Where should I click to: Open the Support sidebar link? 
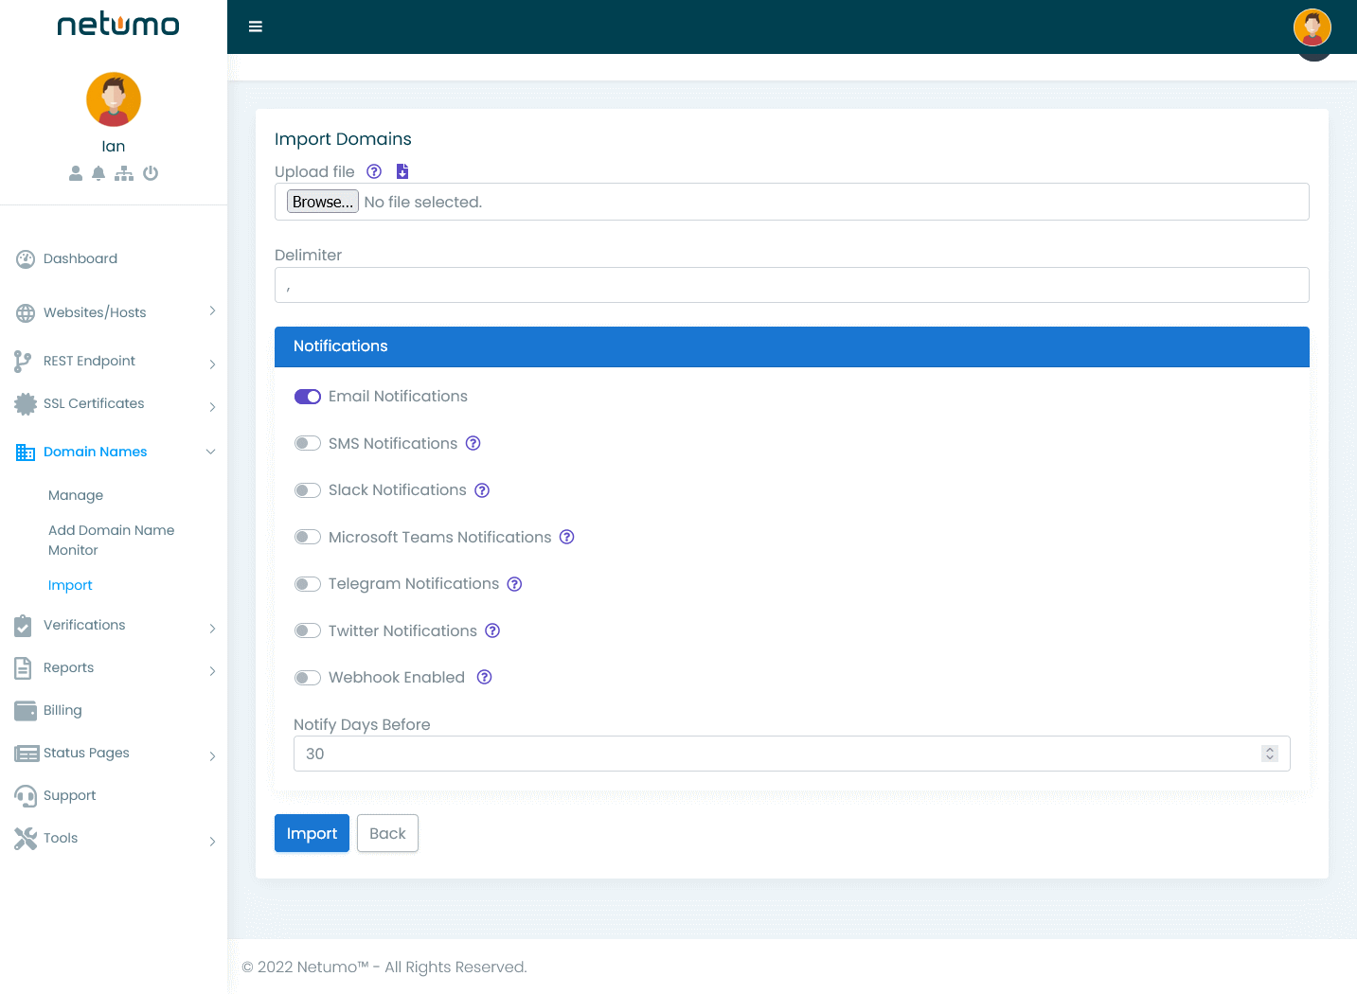click(69, 795)
